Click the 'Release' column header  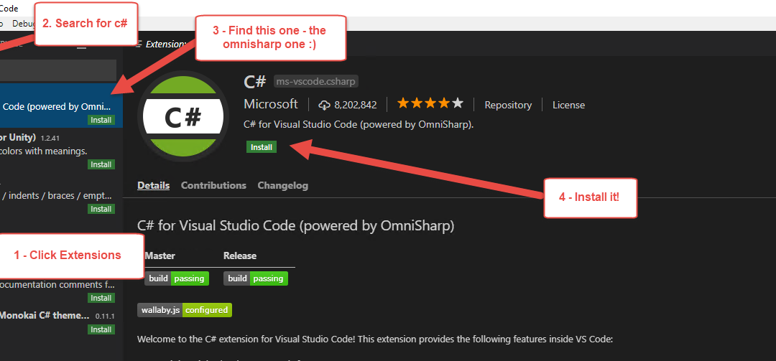click(x=239, y=255)
